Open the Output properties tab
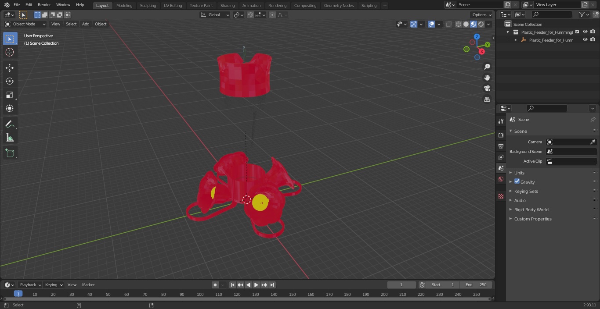The width and height of the screenshot is (600, 309). 501,146
